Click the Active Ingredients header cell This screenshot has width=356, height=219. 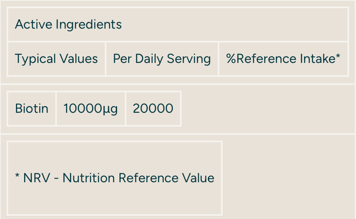(178, 25)
